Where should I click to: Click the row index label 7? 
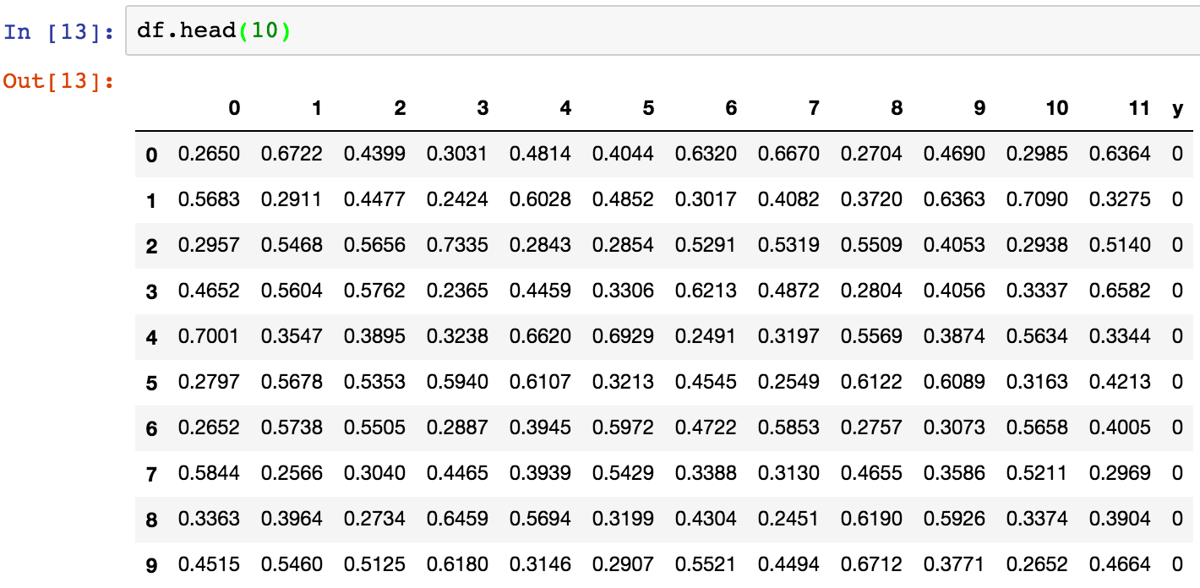point(151,474)
